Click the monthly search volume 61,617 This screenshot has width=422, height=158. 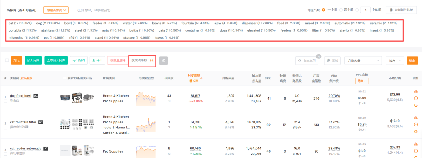coord(196,95)
